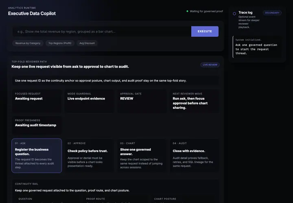Select the Proof Freshness card
The height and width of the screenshot is (203, 293).
pos(37,125)
